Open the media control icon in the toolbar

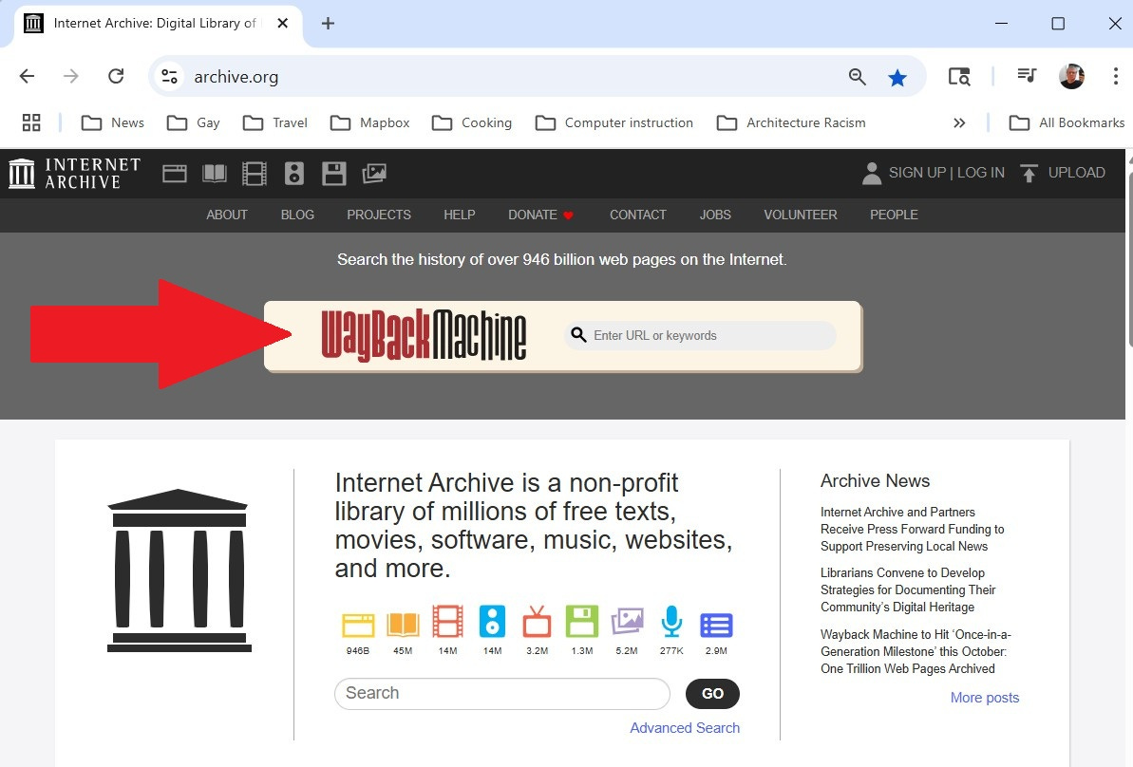(1026, 75)
